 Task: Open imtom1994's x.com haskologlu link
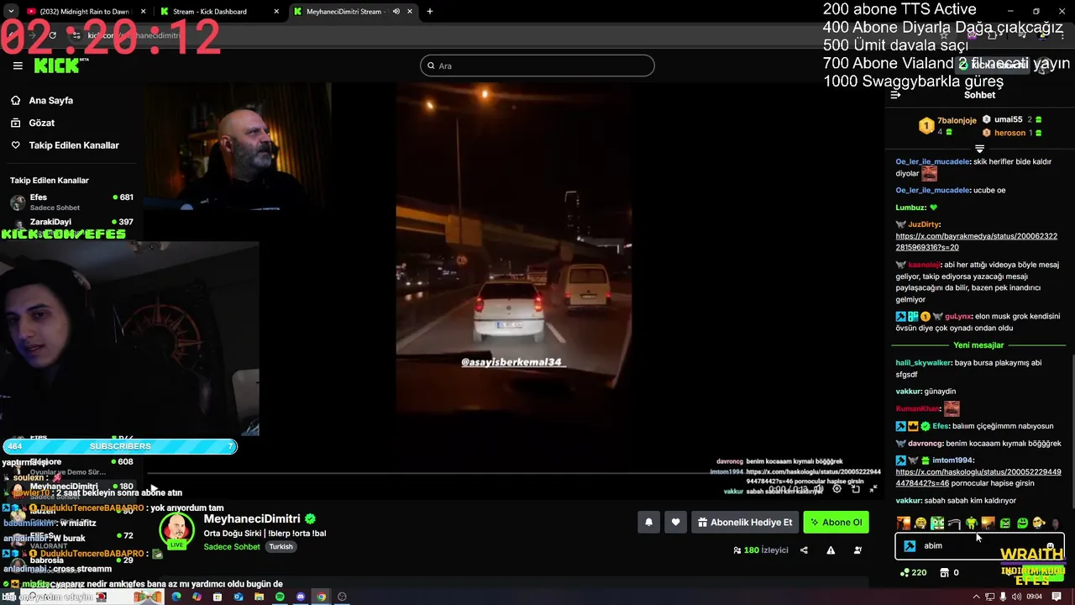click(978, 477)
